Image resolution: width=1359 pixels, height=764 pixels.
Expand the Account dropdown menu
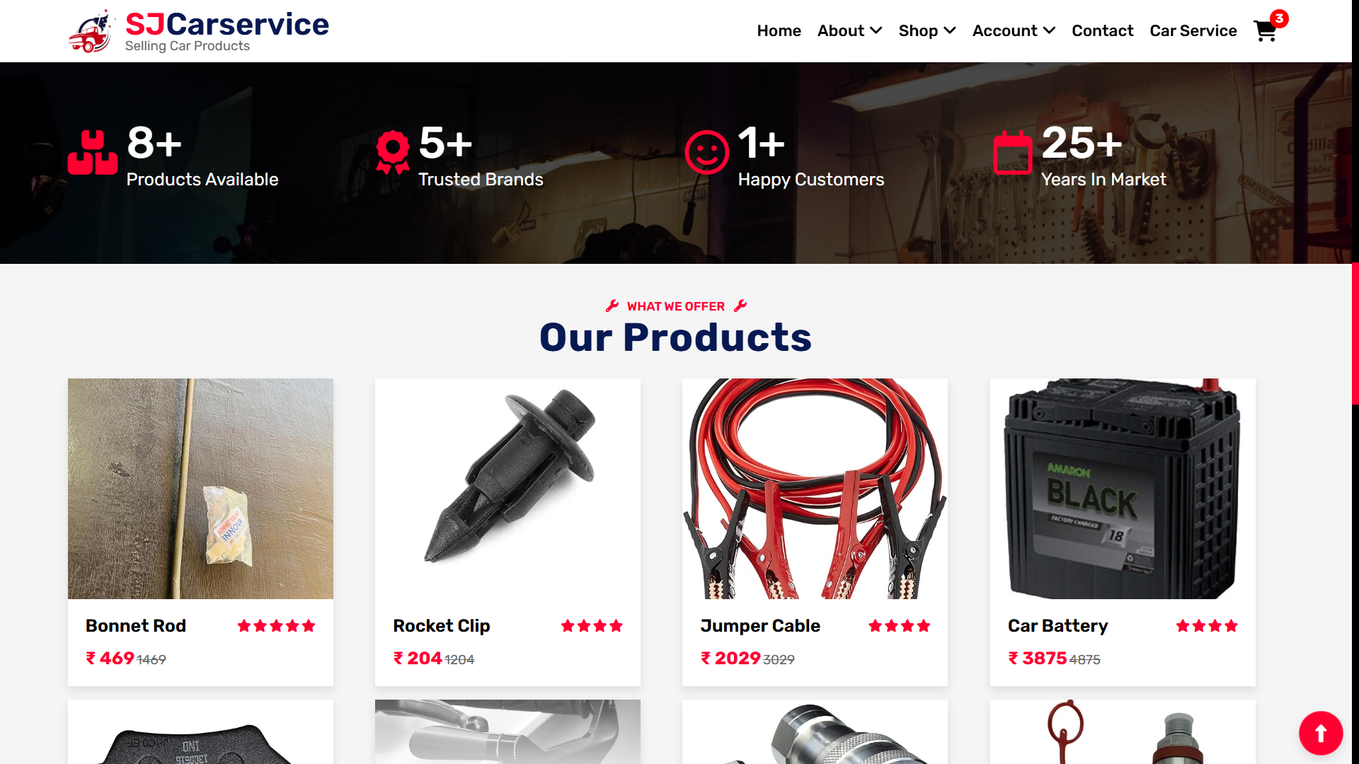point(1014,31)
